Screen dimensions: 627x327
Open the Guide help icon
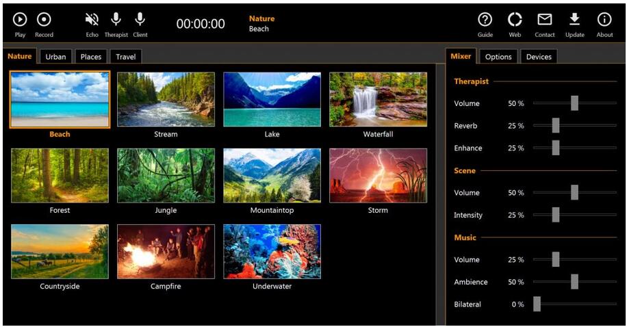coord(485,21)
